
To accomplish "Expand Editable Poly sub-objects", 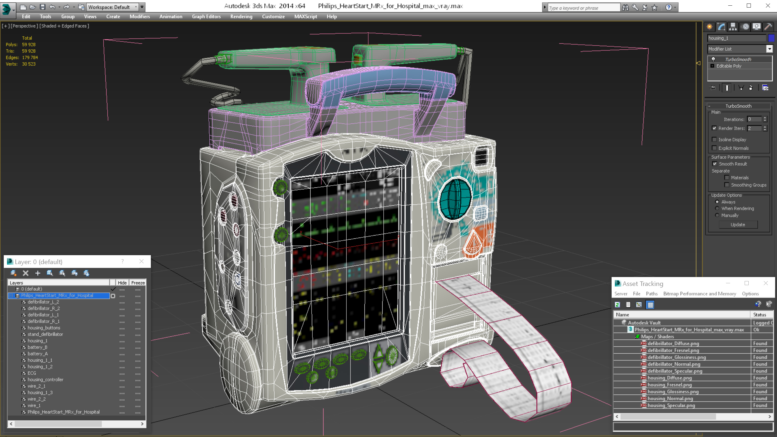I will click(x=713, y=66).
